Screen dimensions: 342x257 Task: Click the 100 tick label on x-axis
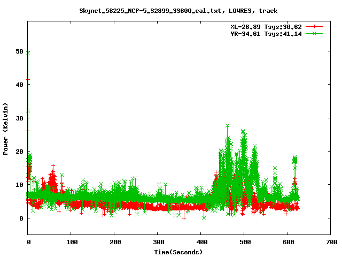72,242
